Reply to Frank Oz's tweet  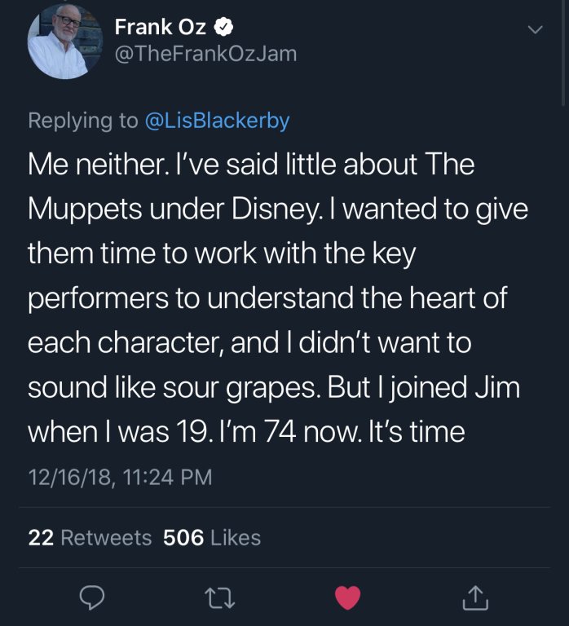click(x=90, y=598)
